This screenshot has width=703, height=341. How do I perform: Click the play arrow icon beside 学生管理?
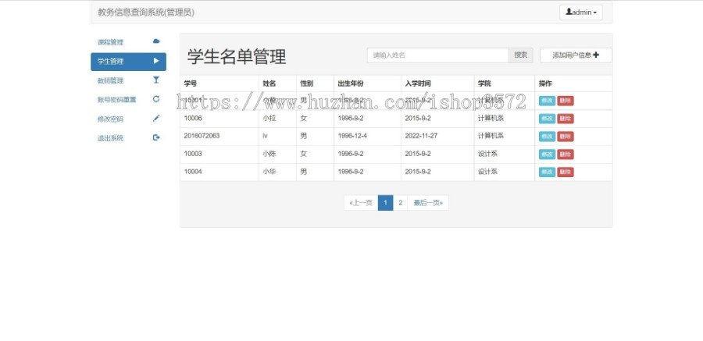coord(156,61)
